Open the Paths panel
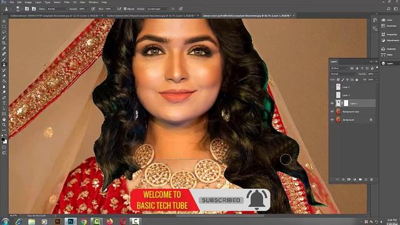400x225 pixels. click(x=387, y=54)
